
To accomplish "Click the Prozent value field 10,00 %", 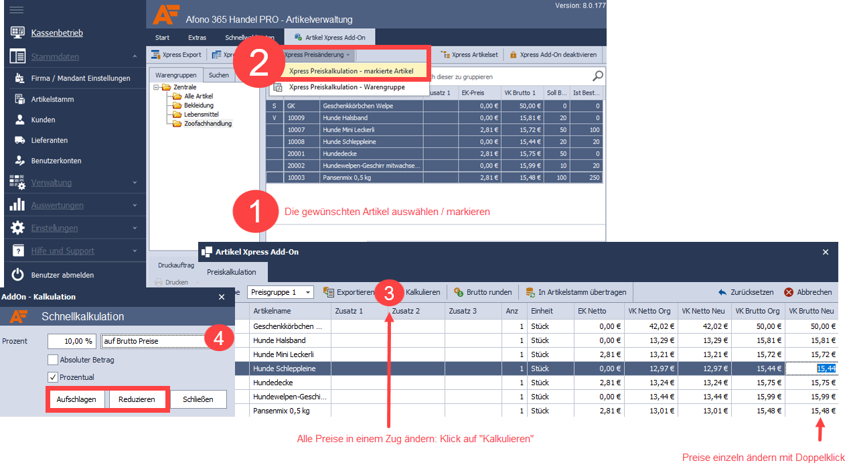I will [x=72, y=341].
